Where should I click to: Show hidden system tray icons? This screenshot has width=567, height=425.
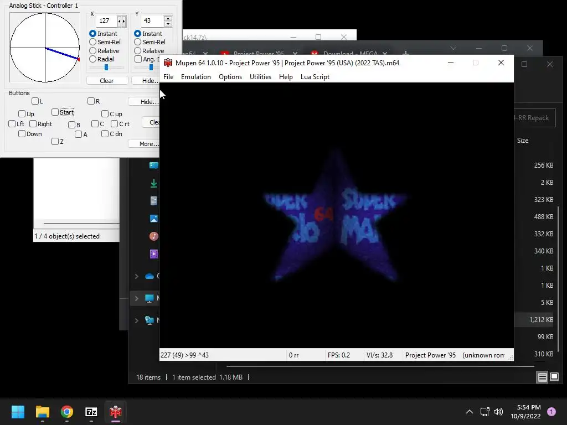(x=470, y=412)
